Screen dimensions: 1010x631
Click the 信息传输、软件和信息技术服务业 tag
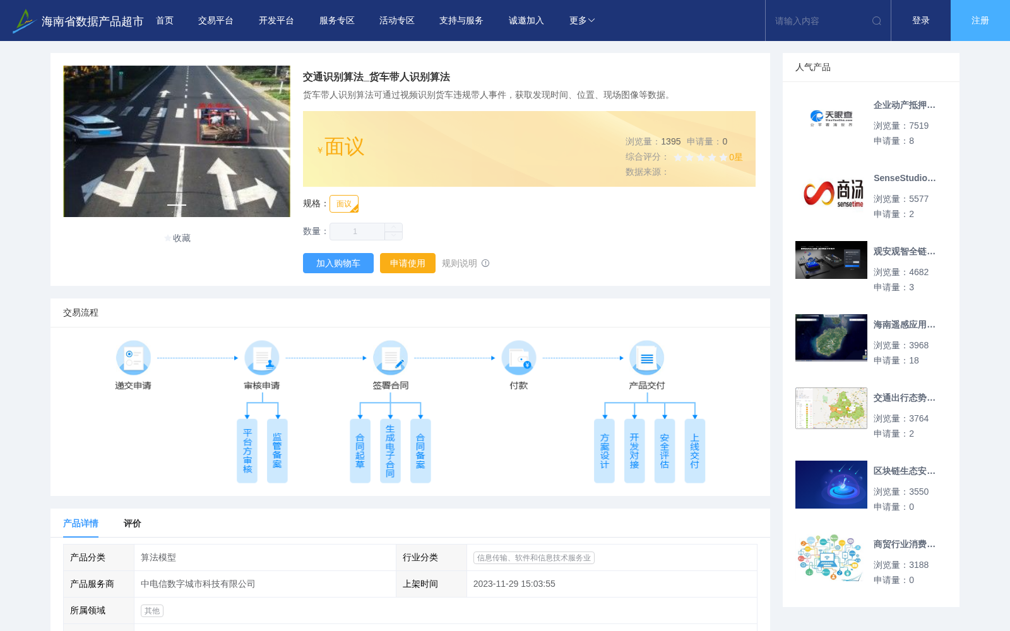click(534, 558)
